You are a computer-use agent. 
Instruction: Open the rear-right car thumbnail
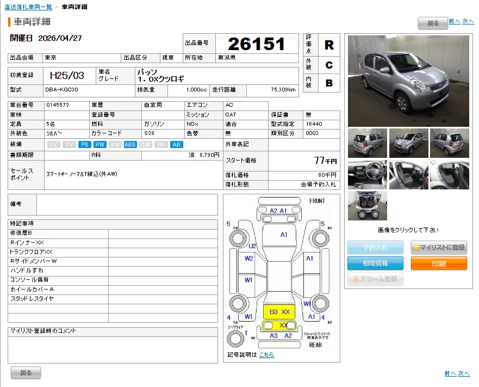449,143
